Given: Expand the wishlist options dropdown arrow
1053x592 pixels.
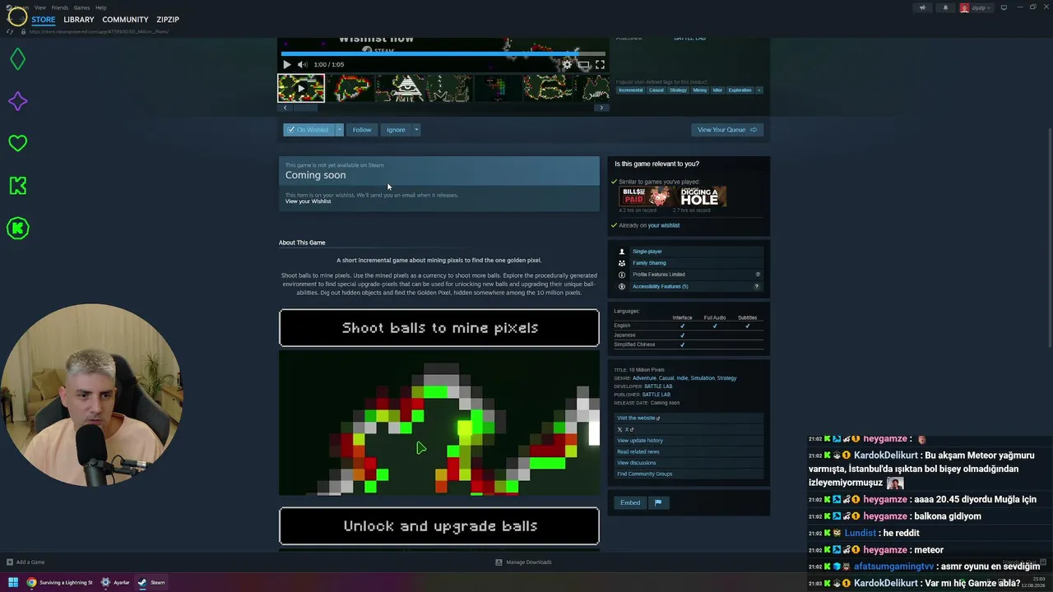Looking at the screenshot, I should pyautogui.click(x=339, y=130).
